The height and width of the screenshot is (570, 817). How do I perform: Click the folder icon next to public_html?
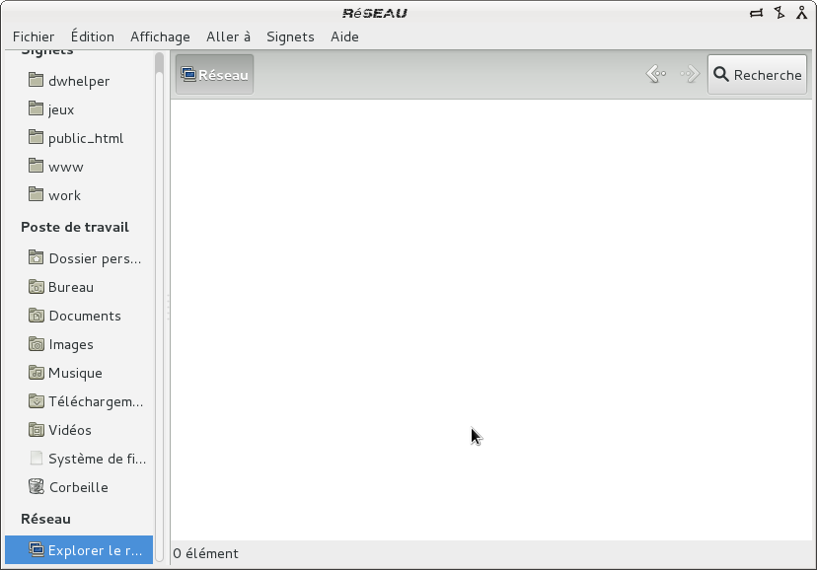click(x=36, y=137)
